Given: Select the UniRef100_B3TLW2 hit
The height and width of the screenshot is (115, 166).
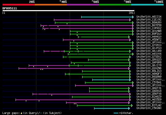Looking at the screenshot, I should coord(149,105).
